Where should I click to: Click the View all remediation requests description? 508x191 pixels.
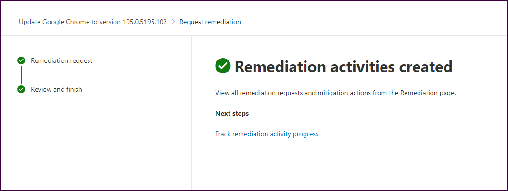336,93
